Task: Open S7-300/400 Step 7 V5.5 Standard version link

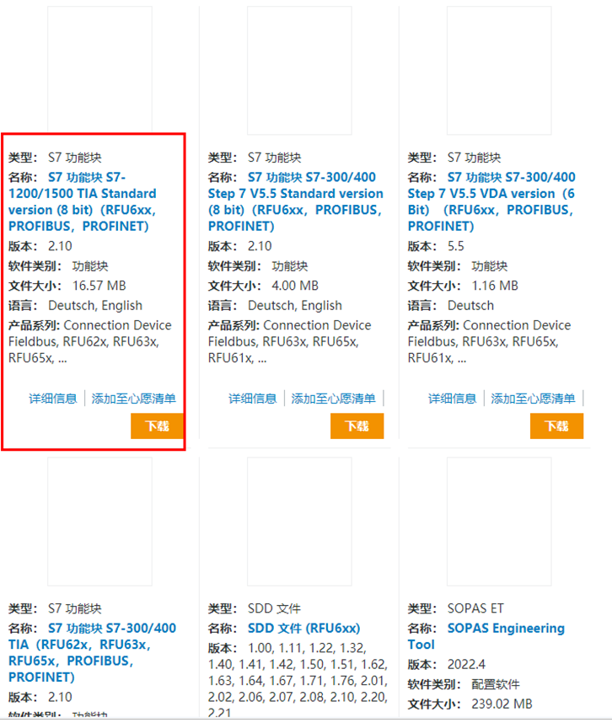Action: click(296, 201)
